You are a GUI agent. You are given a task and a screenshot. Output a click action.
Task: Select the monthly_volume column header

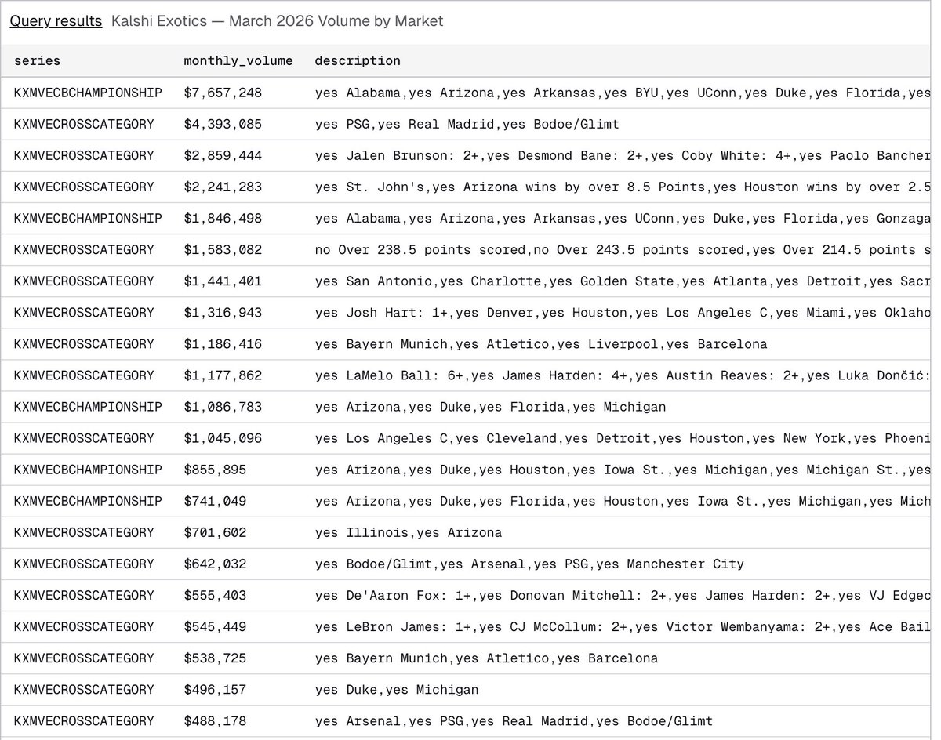pos(238,60)
